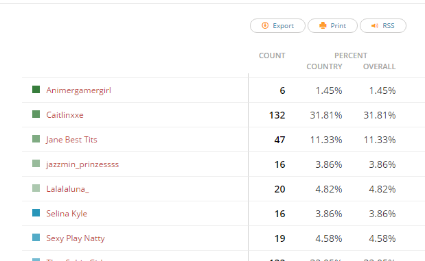Click the OVERALL percent column header

[380, 66]
